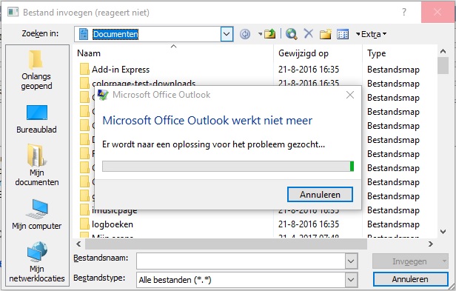Select Onlangs geopend in places bar
This screenshot has width=456, height=291.
[37, 70]
